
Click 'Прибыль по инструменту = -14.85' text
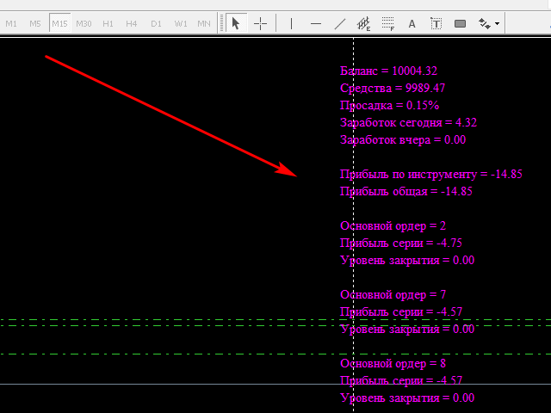point(431,174)
